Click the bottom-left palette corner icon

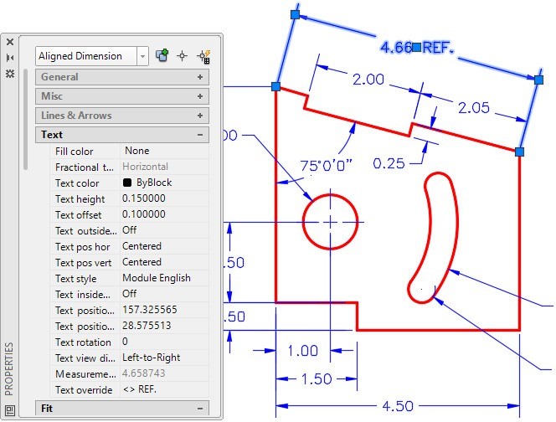coord(10,409)
